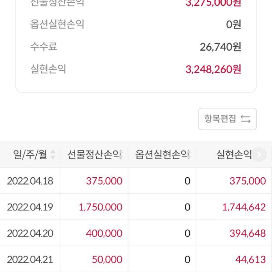Select the 26,740원 fee amount

click(x=220, y=46)
